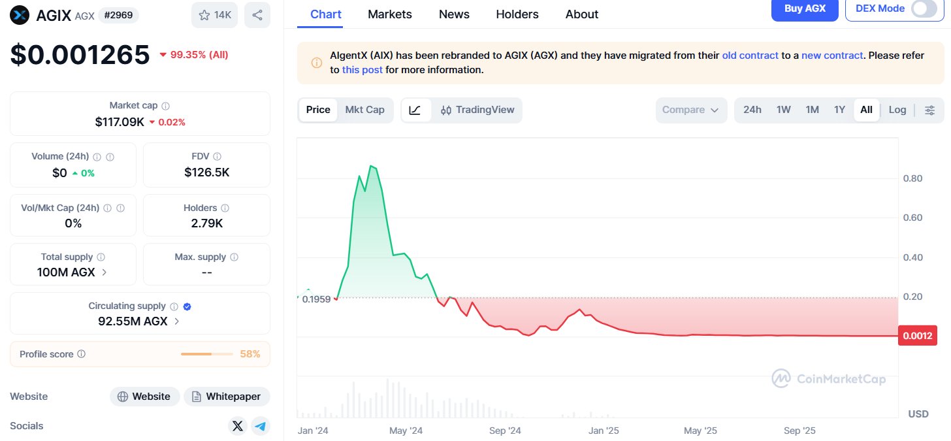Open the X (Twitter) social icon

pyautogui.click(x=238, y=426)
